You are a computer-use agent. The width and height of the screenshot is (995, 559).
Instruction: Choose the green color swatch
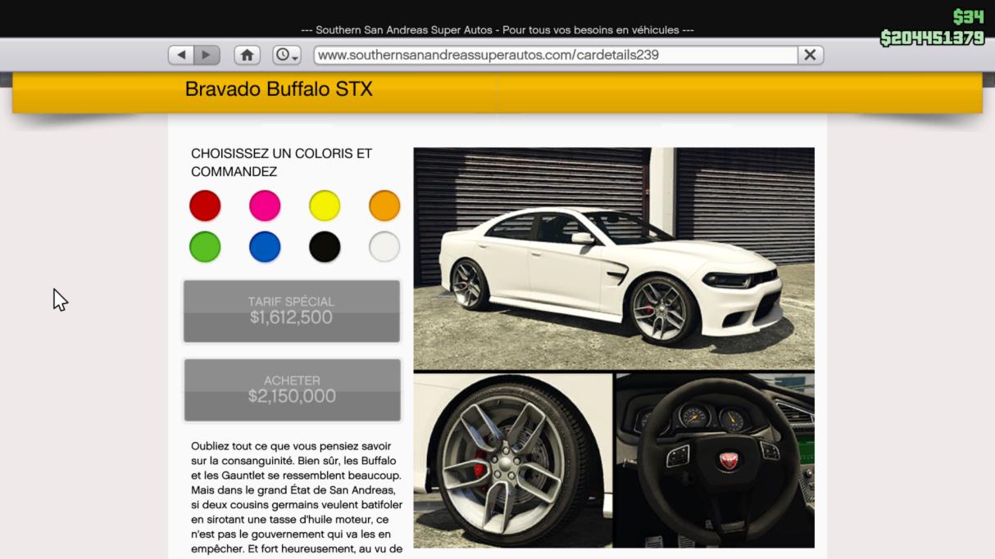205,246
